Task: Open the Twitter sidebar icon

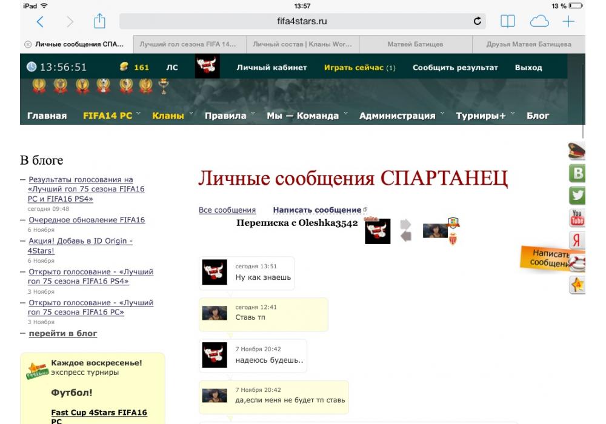Action: click(x=577, y=196)
